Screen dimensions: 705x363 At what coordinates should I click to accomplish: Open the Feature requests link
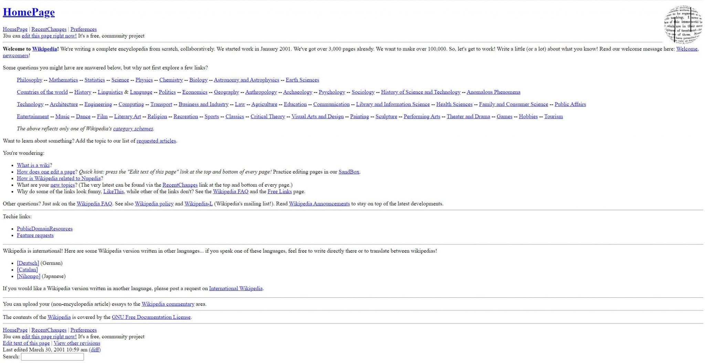(x=35, y=235)
